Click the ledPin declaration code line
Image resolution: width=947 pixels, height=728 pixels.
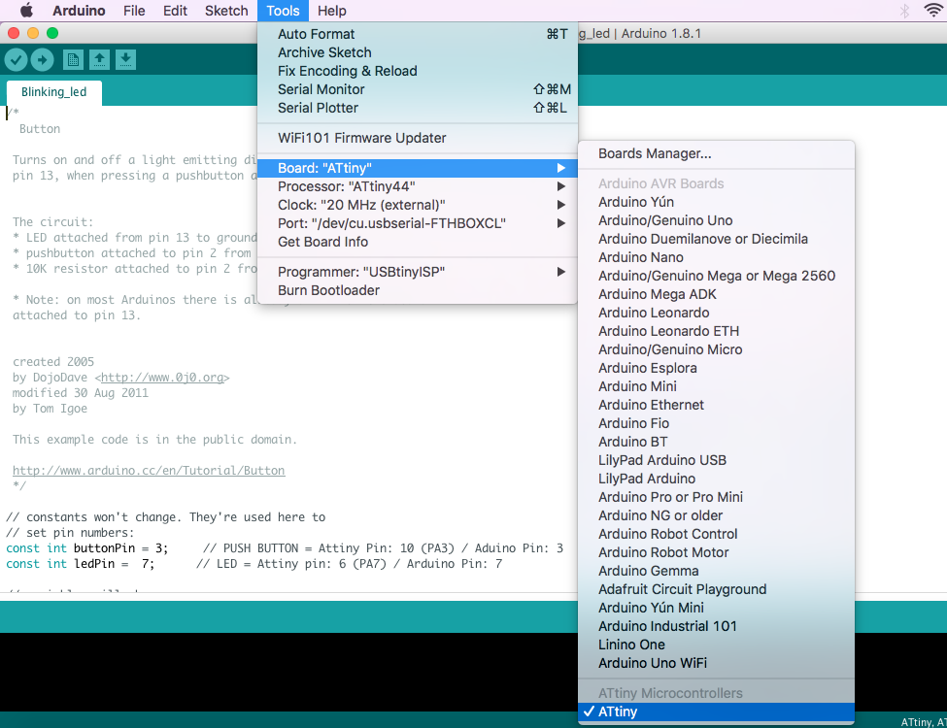click(254, 564)
